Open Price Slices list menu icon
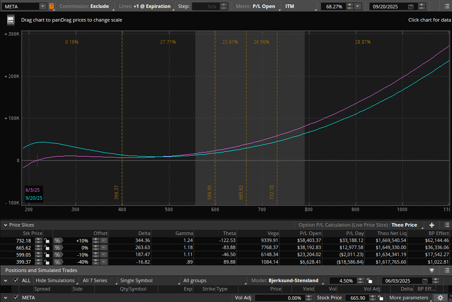452x302 pixels. pyautogui.click(x=447, y=225)
